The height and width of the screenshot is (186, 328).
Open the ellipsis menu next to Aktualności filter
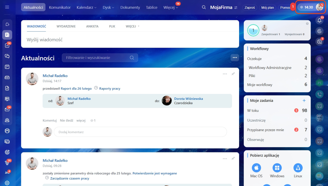235,58
